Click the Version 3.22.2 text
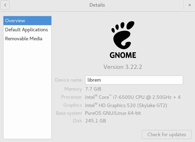The height and width of the screenshot is (142, 195). (x=123, y=67)
